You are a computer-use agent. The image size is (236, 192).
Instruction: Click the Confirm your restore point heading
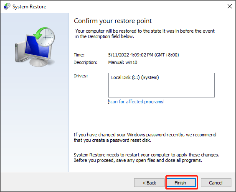tap(113, 21)
